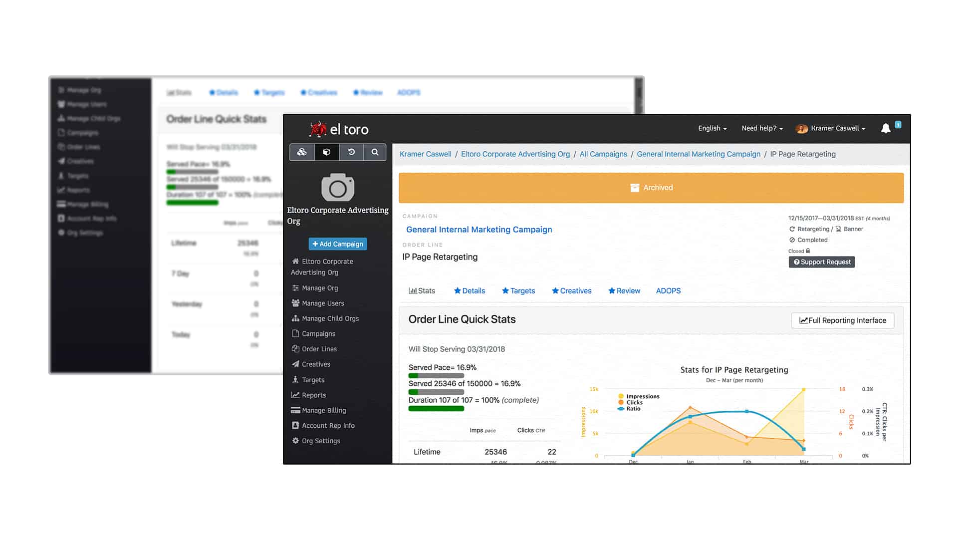Image resolution: width=958 pixels, height=539 pixels.
Task: Click the Targets anchor icon in sidebar
Action: pos(295,380)
